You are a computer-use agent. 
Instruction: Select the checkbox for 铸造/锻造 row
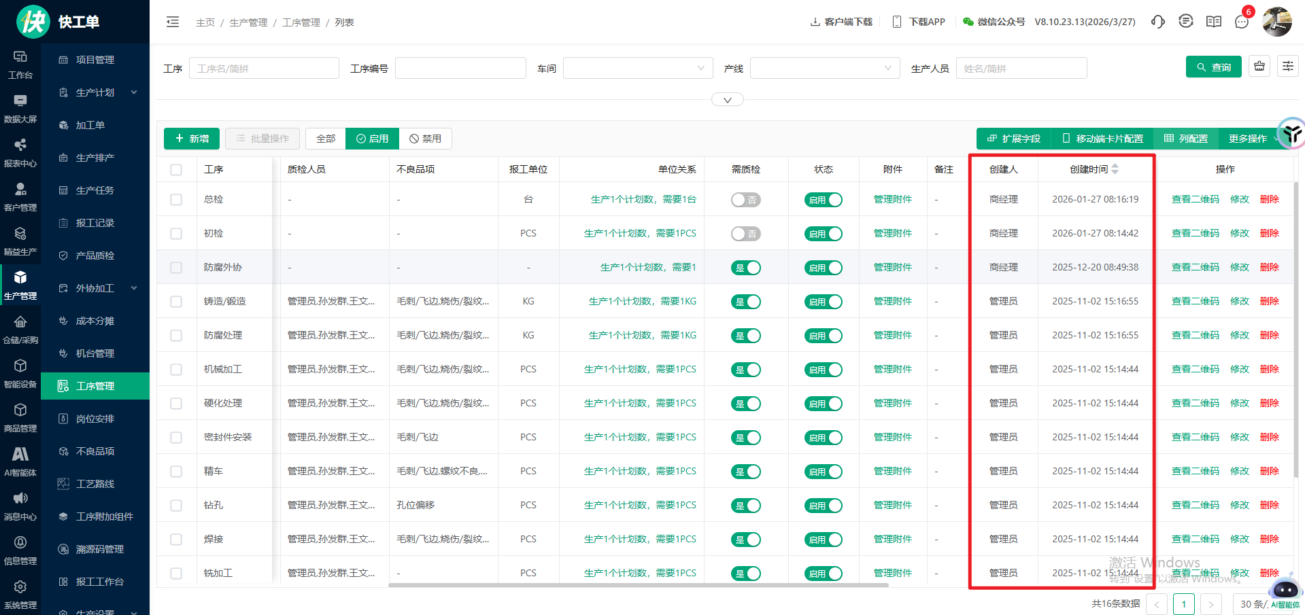coord(176,302)
